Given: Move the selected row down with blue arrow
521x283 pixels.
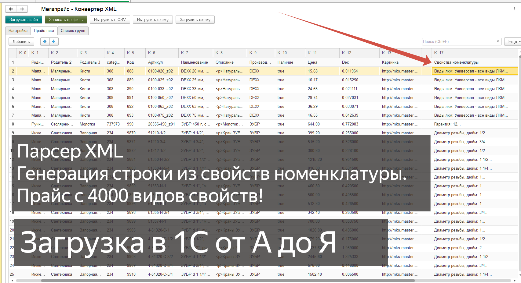Looking at the screenshot, I should click(54, 41).
